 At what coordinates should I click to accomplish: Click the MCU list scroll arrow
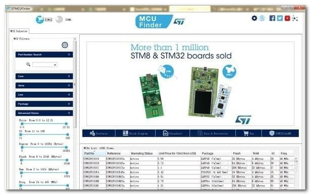(x=296, y=159)
